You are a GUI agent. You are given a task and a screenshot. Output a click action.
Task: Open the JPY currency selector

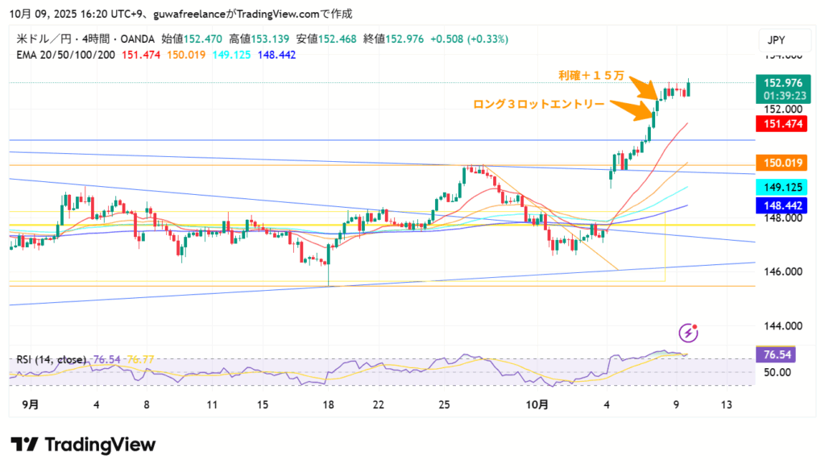point(776,40)
